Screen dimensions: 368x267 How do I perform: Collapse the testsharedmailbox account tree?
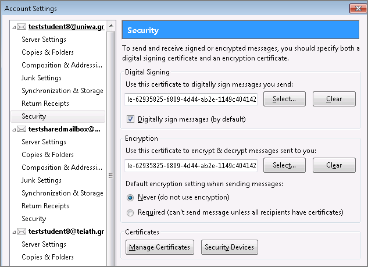pyautogui.click(x=14, y=130)
